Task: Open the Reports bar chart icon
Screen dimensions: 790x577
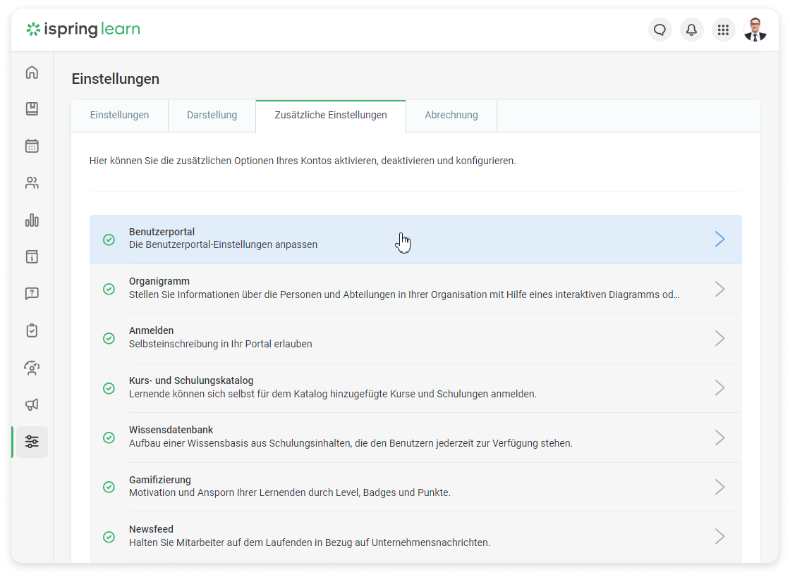Action: 32,221
